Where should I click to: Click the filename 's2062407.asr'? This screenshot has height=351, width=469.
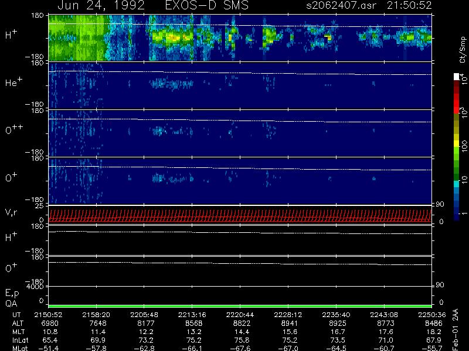[x=341, y=5]
